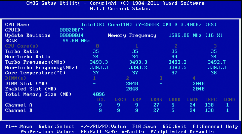Screen dimensions: 242x134
Task: Click the Channel B row label
Action: click(x=18, y=110)
